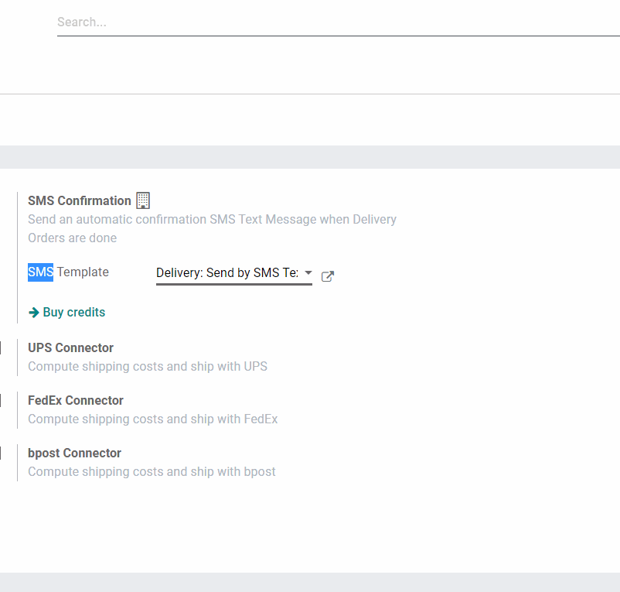Click the highlighted SMS badge next to Template
This screenshot has width=620, height=592.
tap(40, 272)
